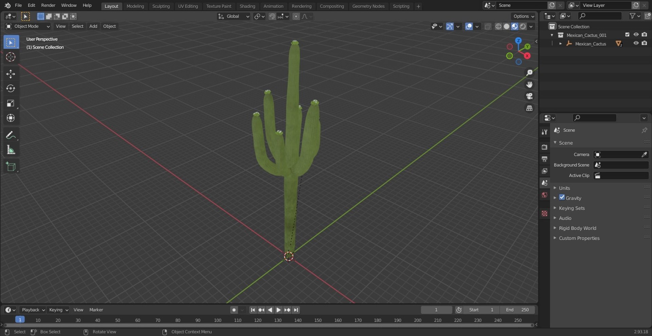Open the Add menu in viewport header
The image size is (652, 336).
point(93,26)
